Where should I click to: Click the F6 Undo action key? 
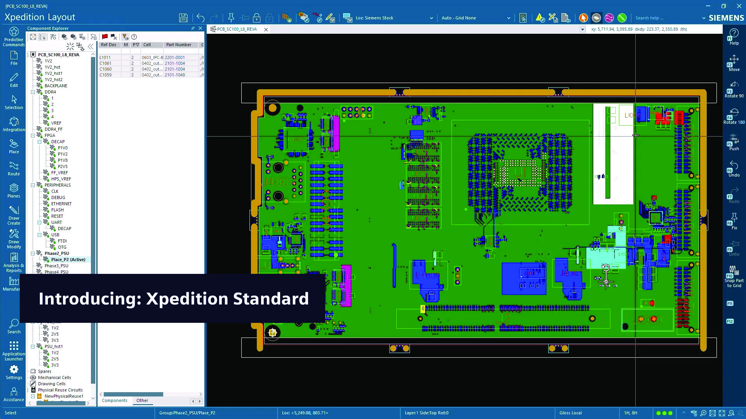coord(734,169)
